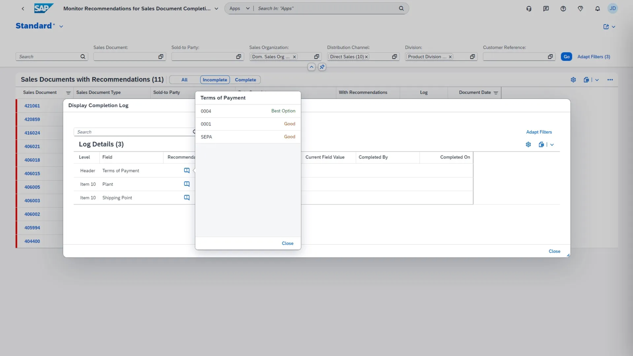This screenshot has height=356, width=633.
Task: Open recommendation icon for Shipping Point row
Action: (x=187, y=198)
